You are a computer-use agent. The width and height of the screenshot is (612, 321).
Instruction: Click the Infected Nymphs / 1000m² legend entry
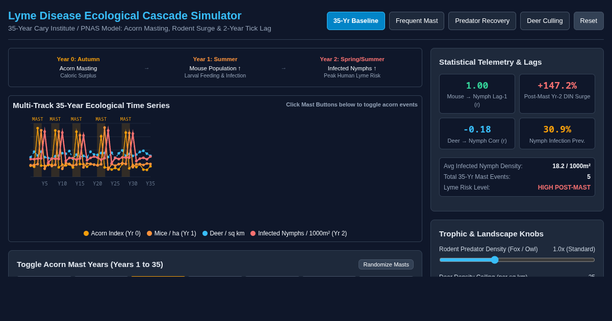tap(298, 233)
